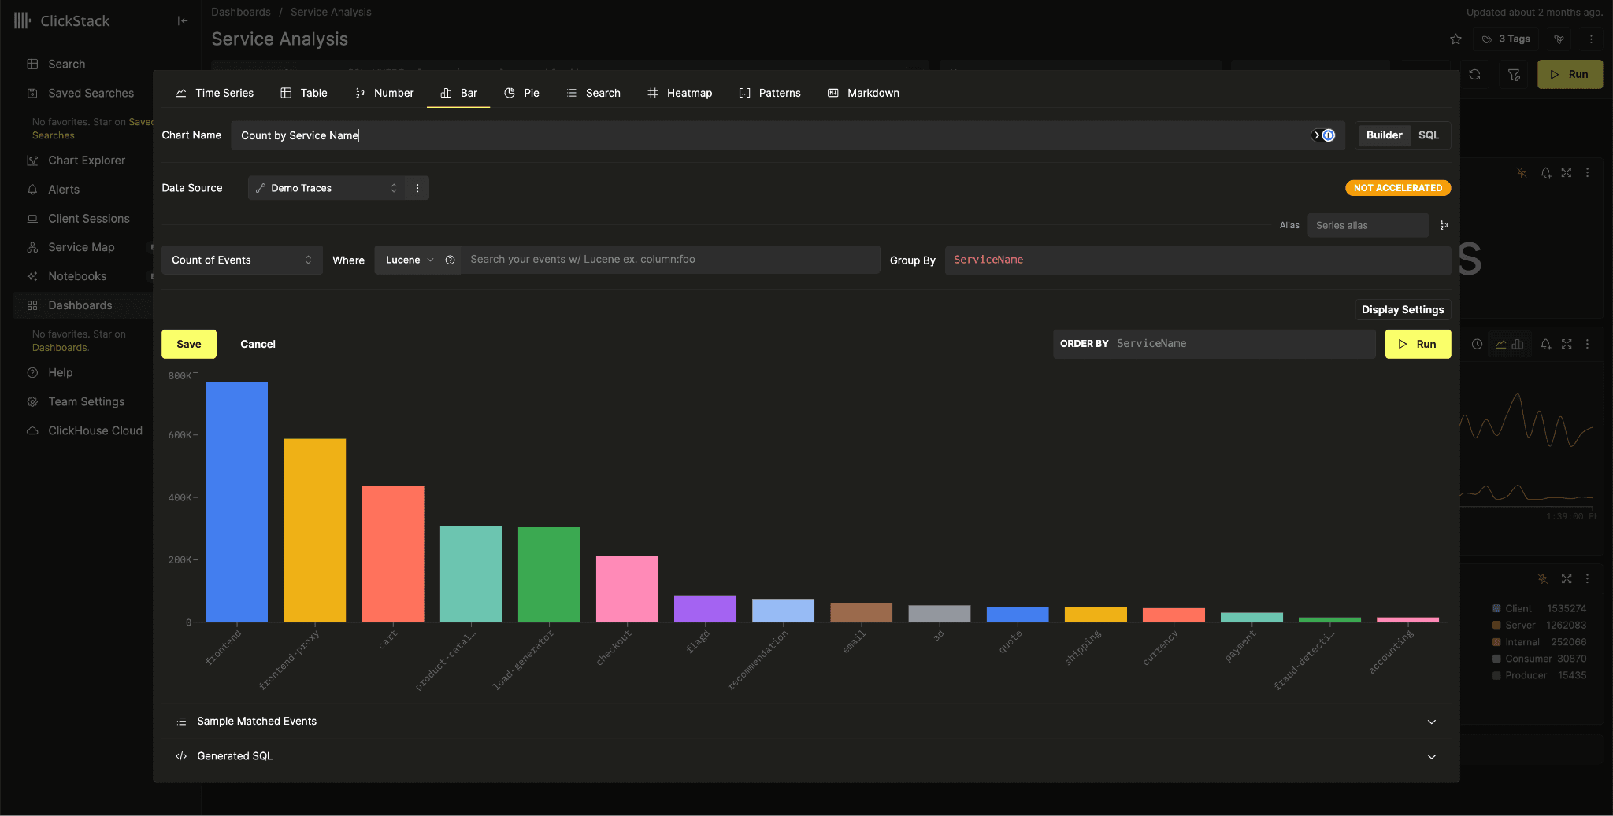
Task: Click the Lucene where search field
Action: pyautogui.click(x=669, y=260)
